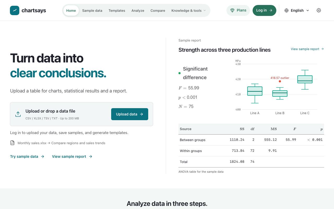Viewport: 334px width, 209px height.
Task: Click the 'Within groups' row label
Action: tap(191, 151)
